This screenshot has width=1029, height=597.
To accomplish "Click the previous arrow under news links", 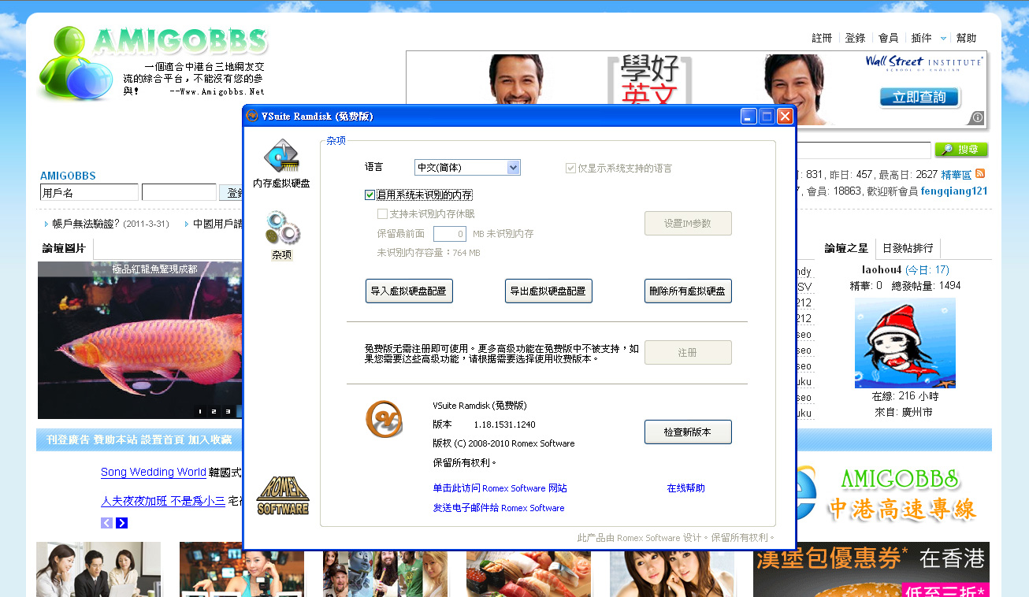I will [x=106, y=523].
